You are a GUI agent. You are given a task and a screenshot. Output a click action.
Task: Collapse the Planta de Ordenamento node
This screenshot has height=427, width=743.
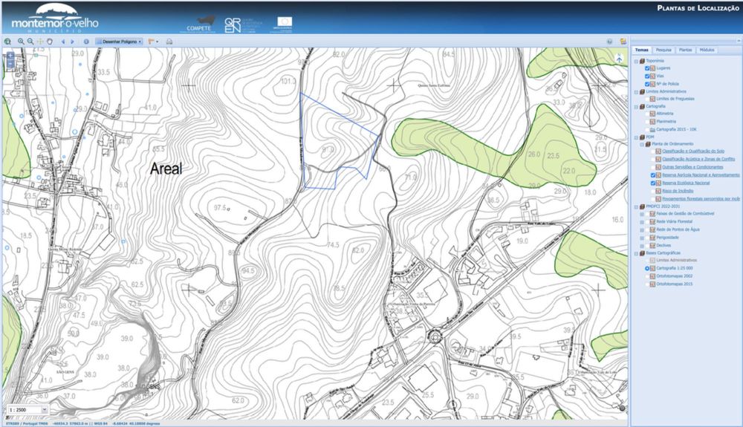642,144
